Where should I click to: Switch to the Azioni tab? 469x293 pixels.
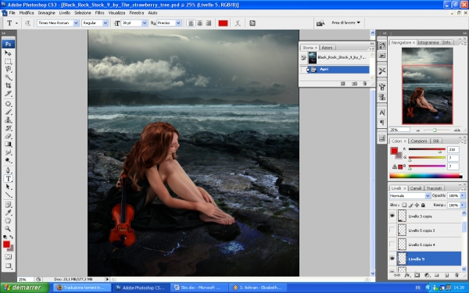[327, 48]
